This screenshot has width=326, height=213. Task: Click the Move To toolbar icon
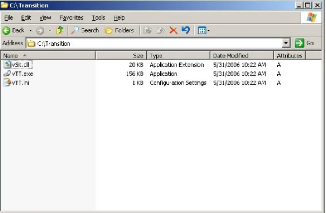[148, 30]
